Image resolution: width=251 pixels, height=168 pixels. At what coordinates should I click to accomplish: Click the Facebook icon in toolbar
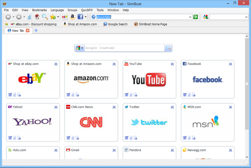click(80, 17)
